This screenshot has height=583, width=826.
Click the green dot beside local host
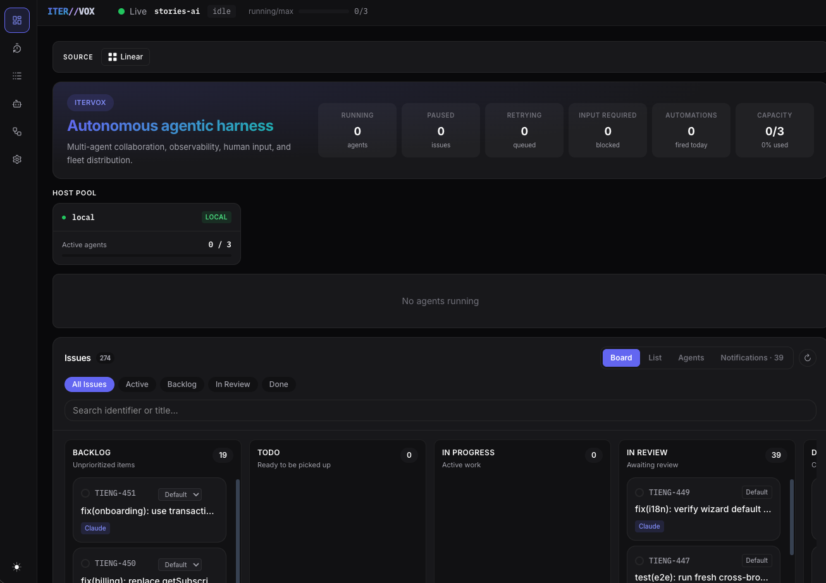click(x=64, y=218)
